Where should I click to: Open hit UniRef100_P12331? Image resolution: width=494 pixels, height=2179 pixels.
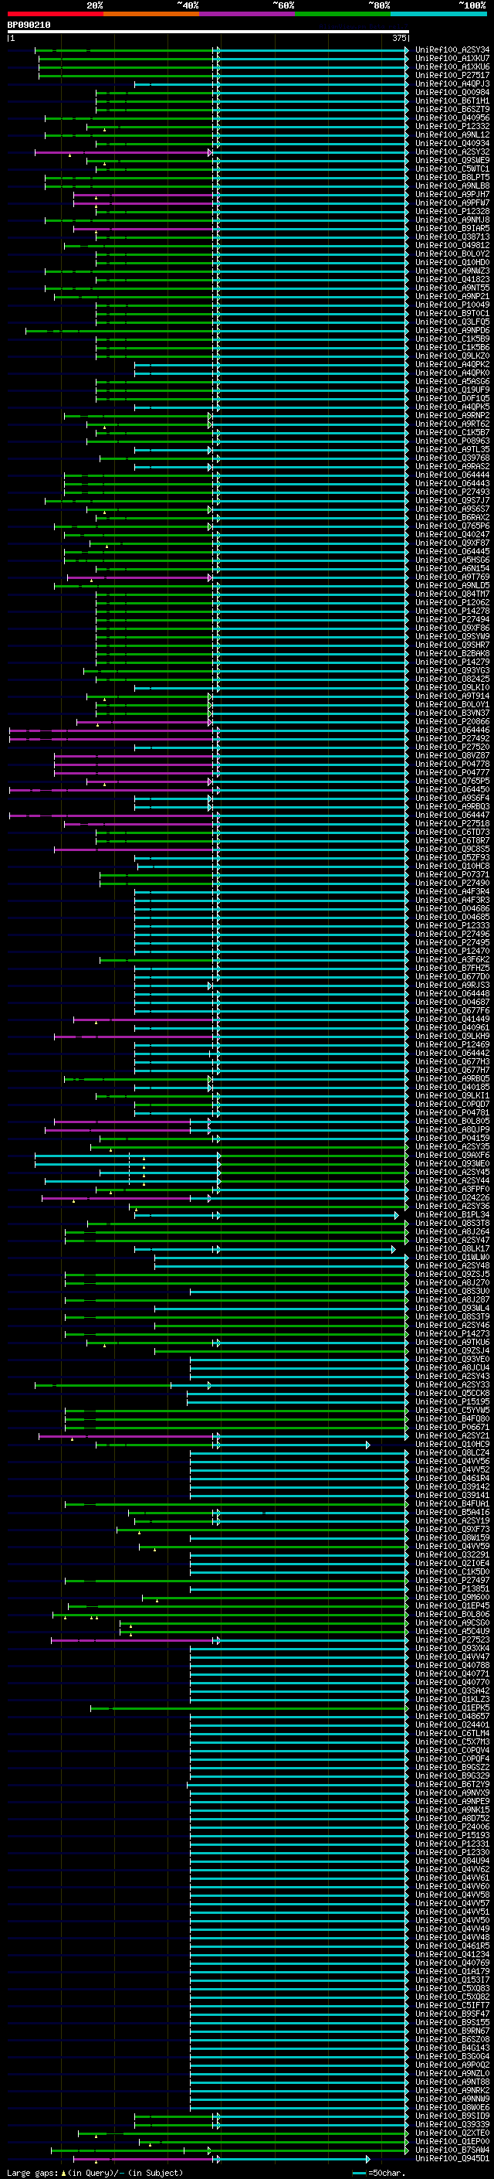click(x=452, y=1844)
